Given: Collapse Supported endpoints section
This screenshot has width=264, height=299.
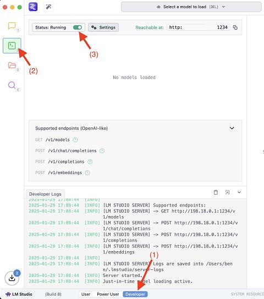Looking at the screenshot, I should pos(232,128).
